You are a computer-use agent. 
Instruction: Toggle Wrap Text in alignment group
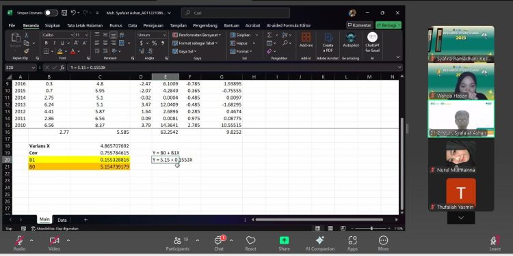tap(122, 35)
